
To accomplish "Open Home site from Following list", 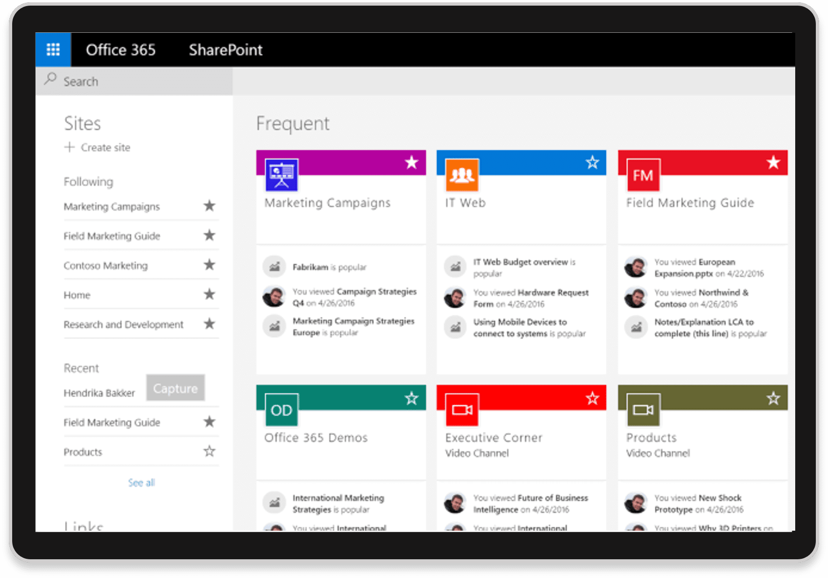I will (77, 295).
